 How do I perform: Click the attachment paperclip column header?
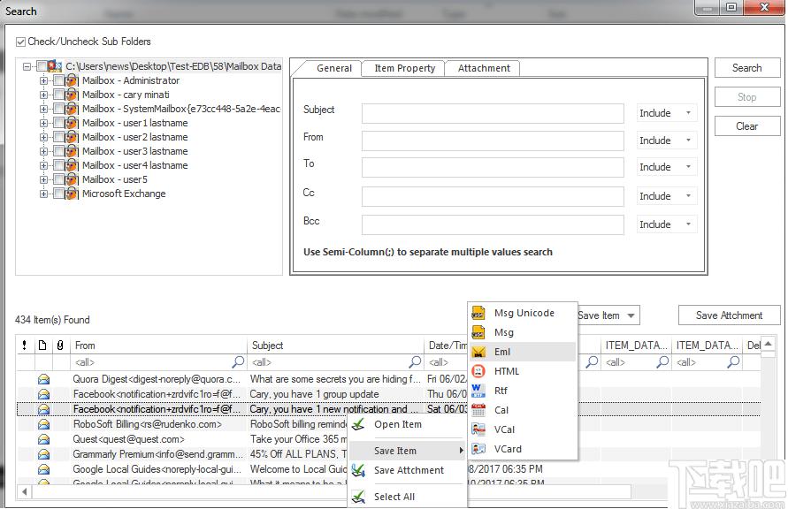tap(60, 346)
